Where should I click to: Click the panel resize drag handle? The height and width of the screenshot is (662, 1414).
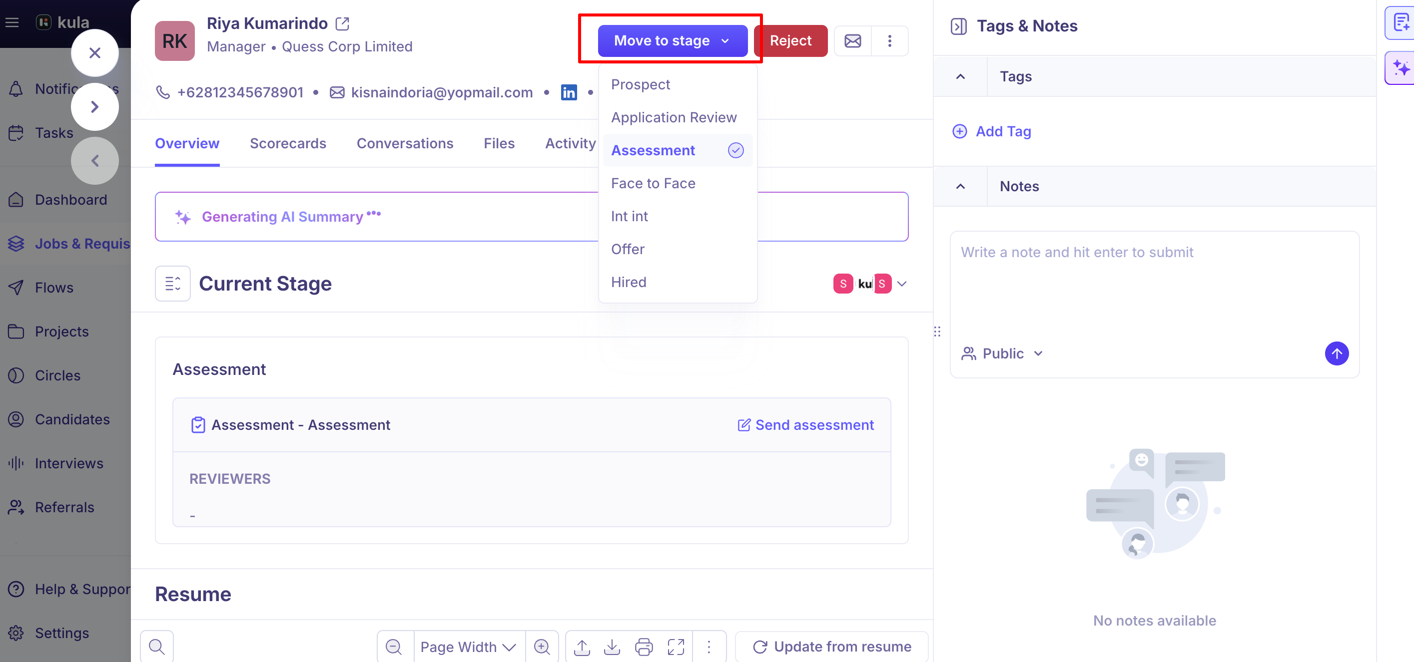tap(937, 331)
